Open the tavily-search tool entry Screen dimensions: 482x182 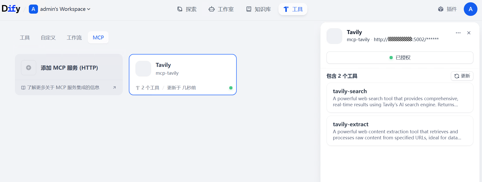[x=400, y=98]
